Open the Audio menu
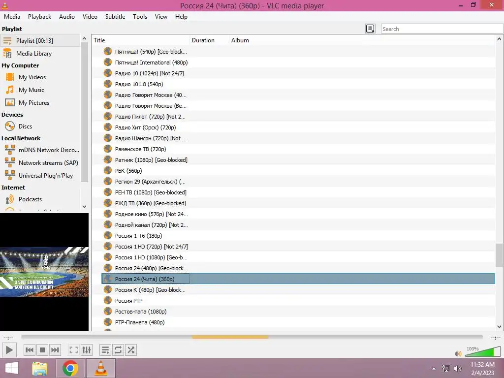This screenshot has width=504, height=378. (67, 17)
